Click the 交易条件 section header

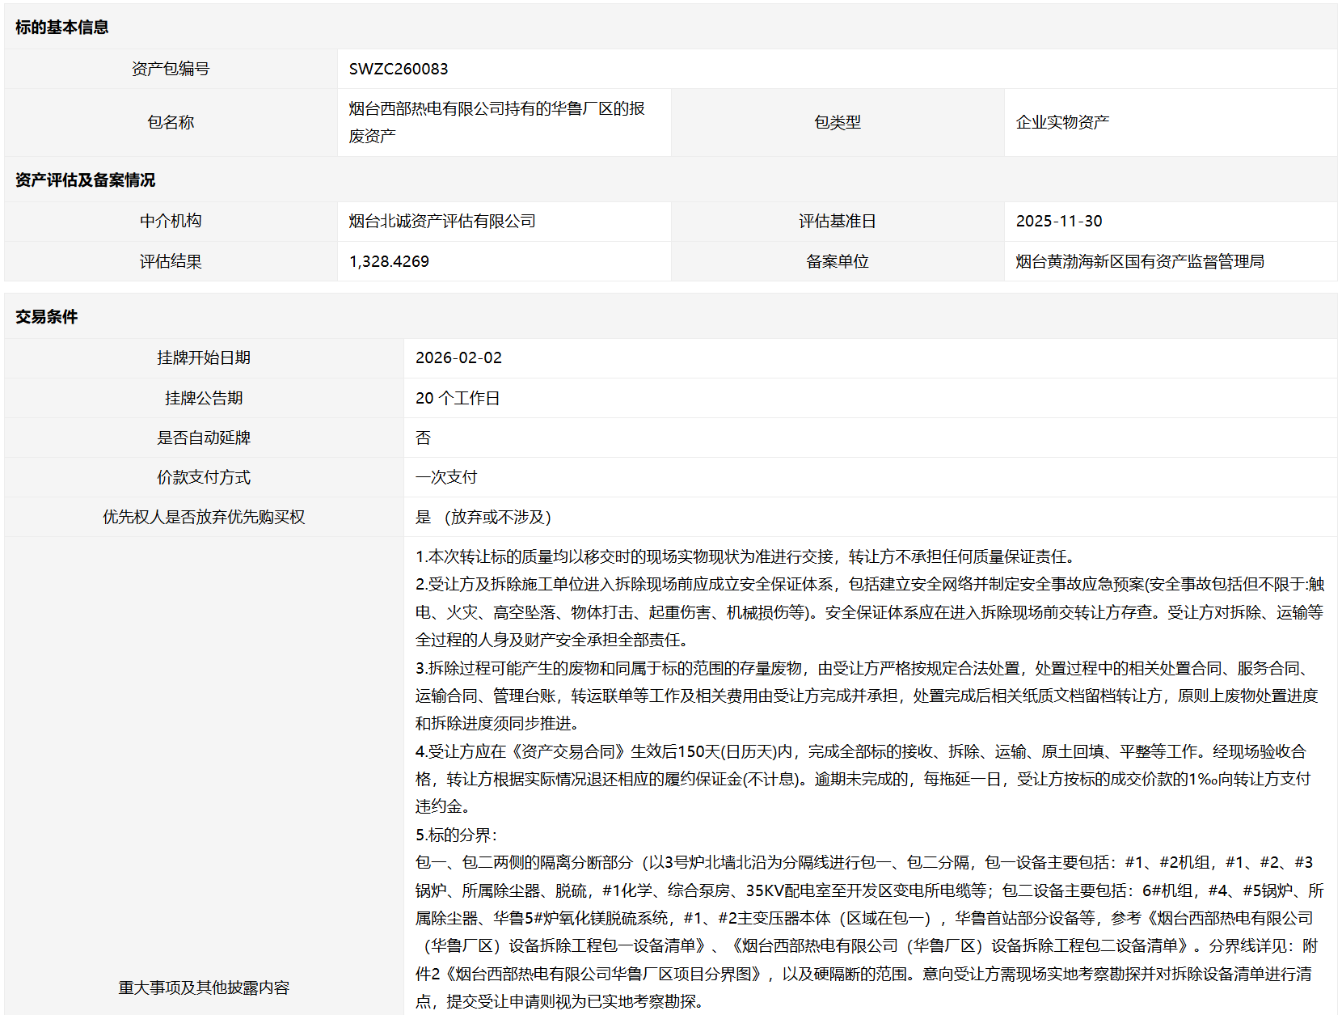(47, 317)
